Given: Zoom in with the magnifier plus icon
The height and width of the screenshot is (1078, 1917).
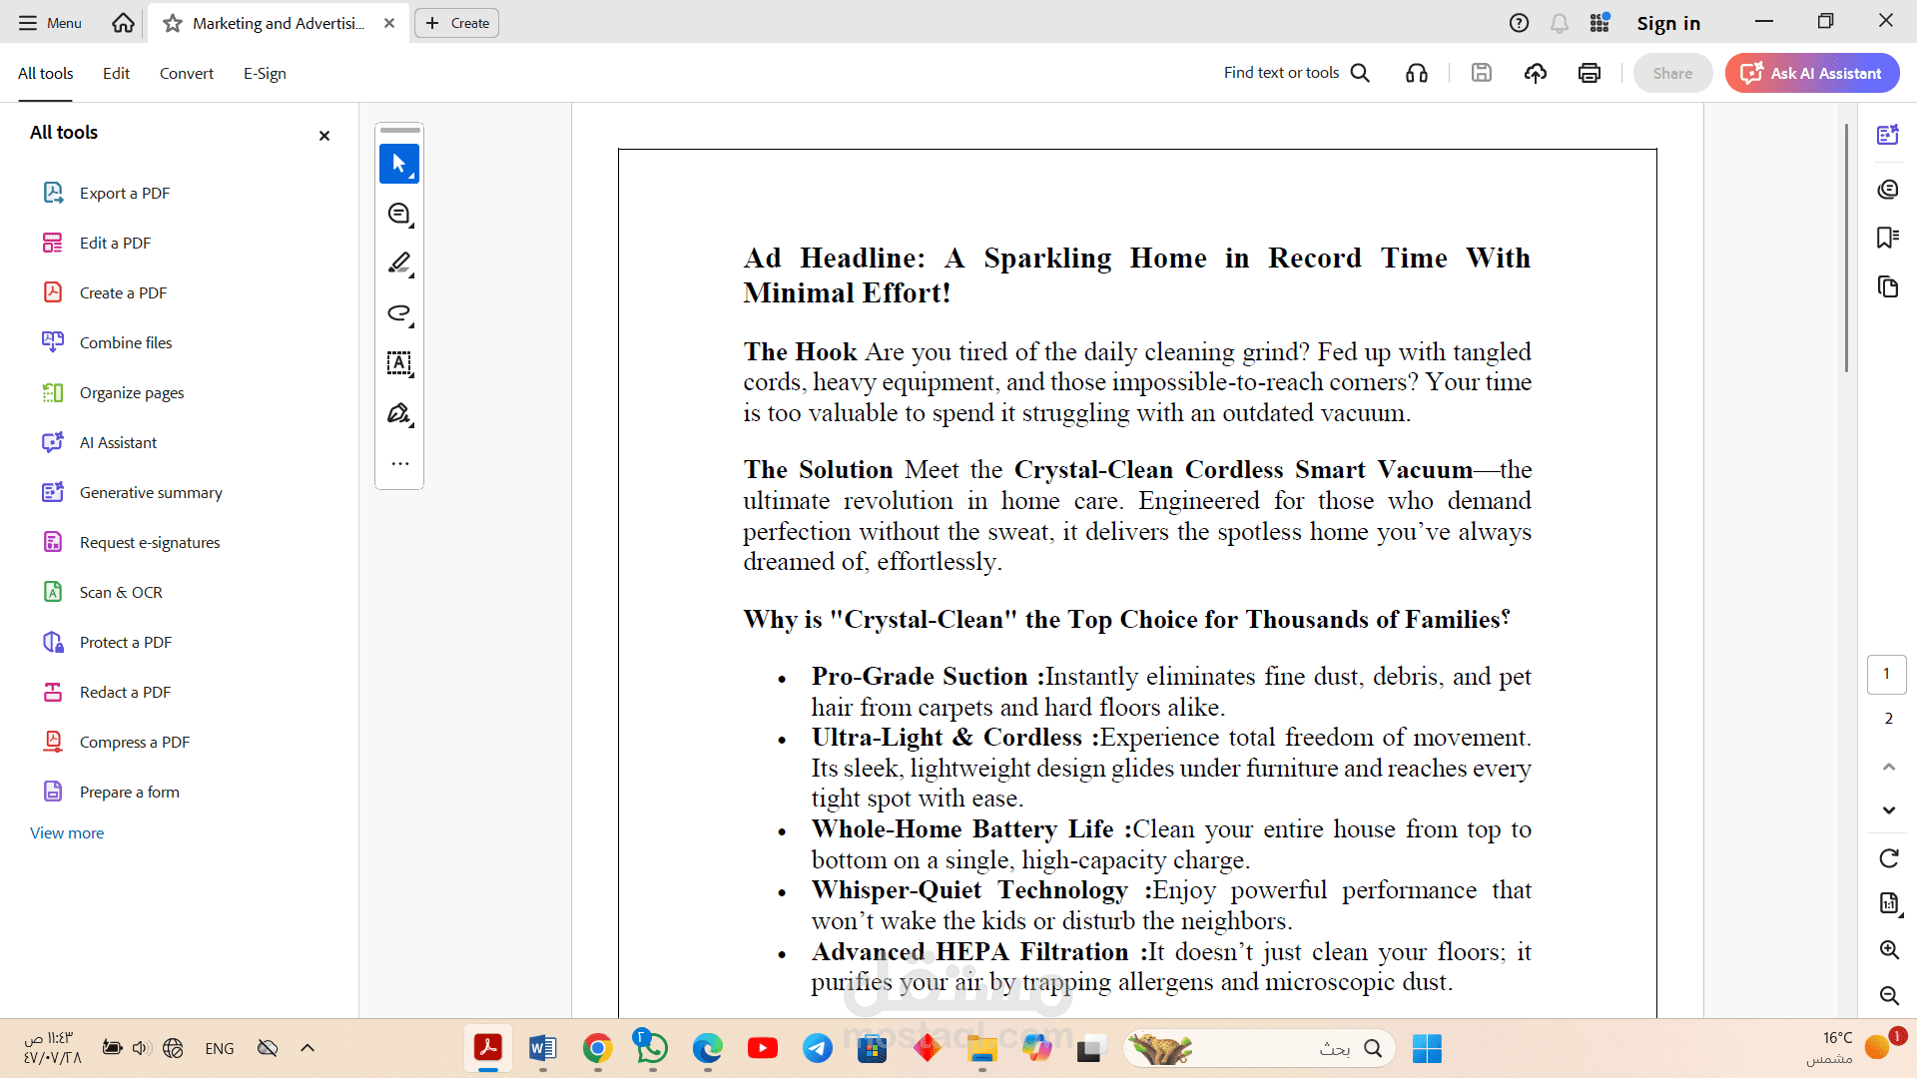Looking at the screenshot, I should pos(1888,950).
